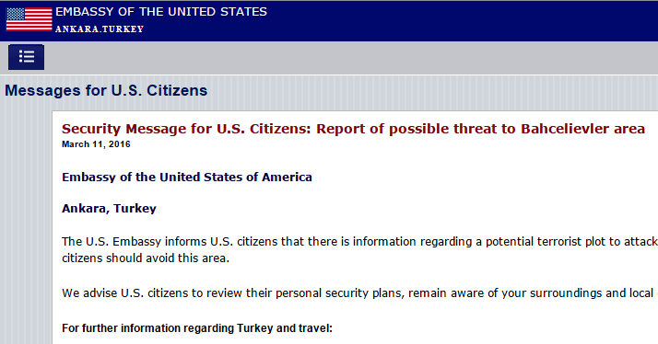Click the American flag logo
Viewport: 658px width, 344px height.
coord(29,19)
